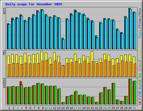Click day label 22 on the x-axis
This screenshot has height=111, width=143.
(96, 108)
